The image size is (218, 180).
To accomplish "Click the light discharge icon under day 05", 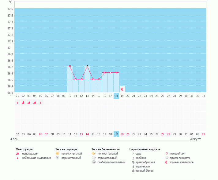I will 40,103.
